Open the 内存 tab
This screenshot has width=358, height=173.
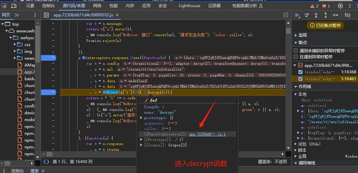130,6
